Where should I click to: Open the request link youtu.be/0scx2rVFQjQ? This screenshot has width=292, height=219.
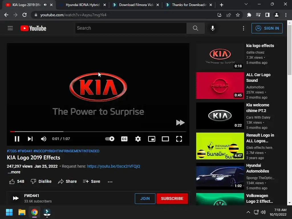coord(113,166)
